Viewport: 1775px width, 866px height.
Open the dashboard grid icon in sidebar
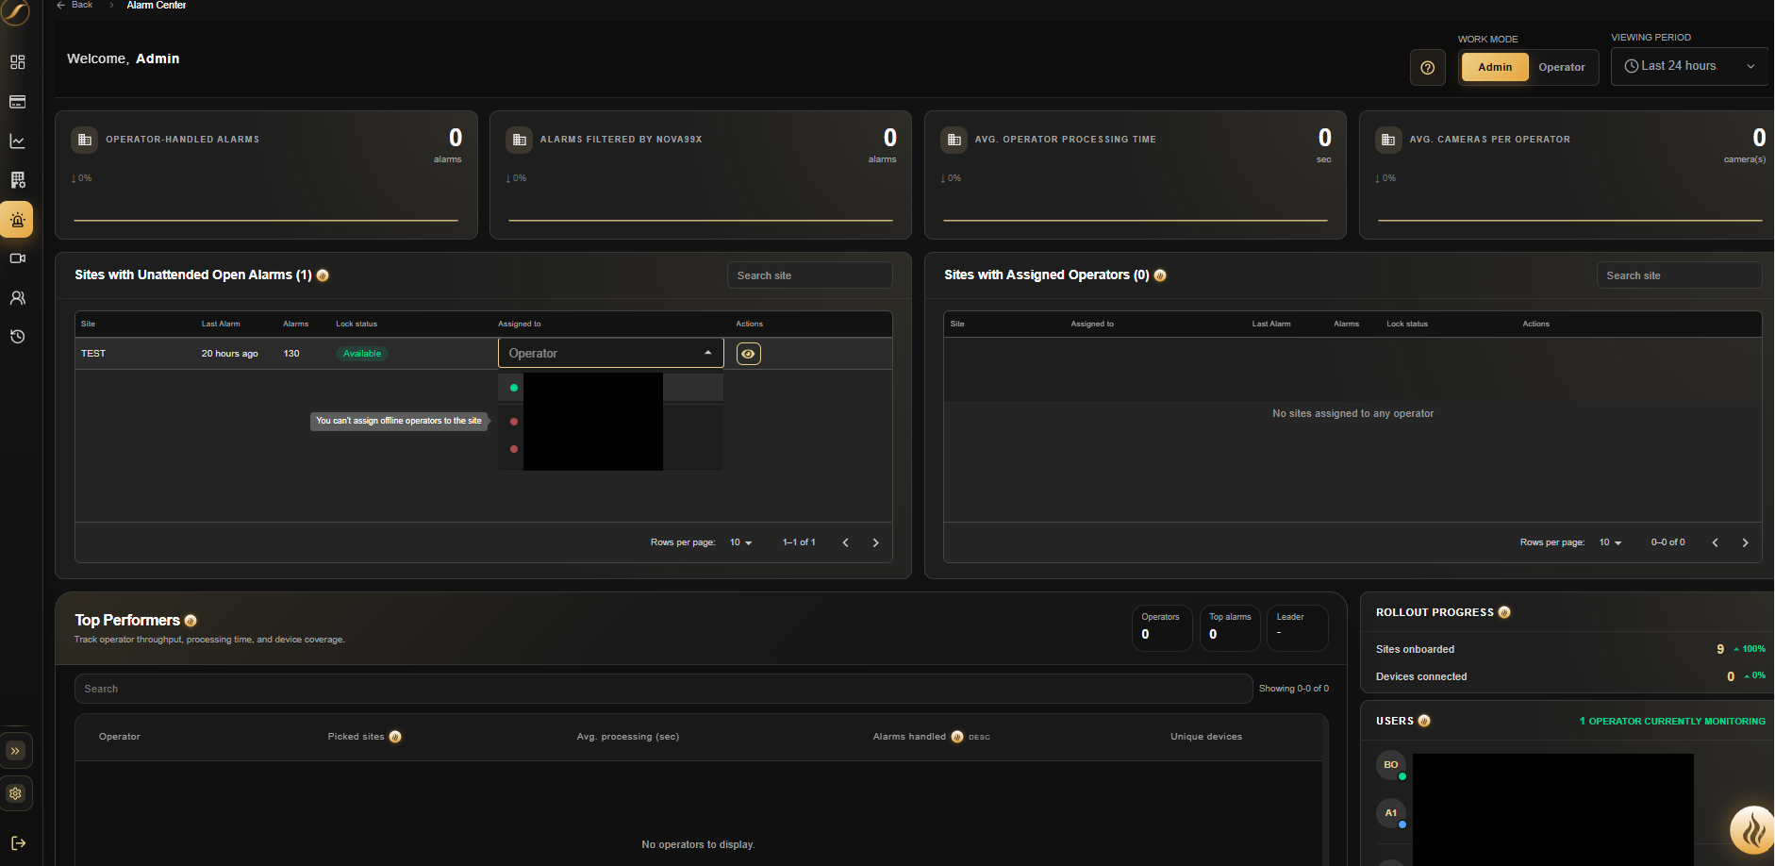pyautogui.click(x=17, y=62)
